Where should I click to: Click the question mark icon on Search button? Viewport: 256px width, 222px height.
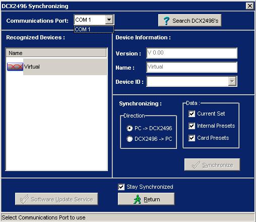click(x=166, y=21)
